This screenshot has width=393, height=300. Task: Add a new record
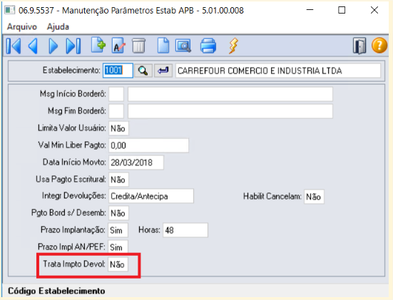(98, 45)
